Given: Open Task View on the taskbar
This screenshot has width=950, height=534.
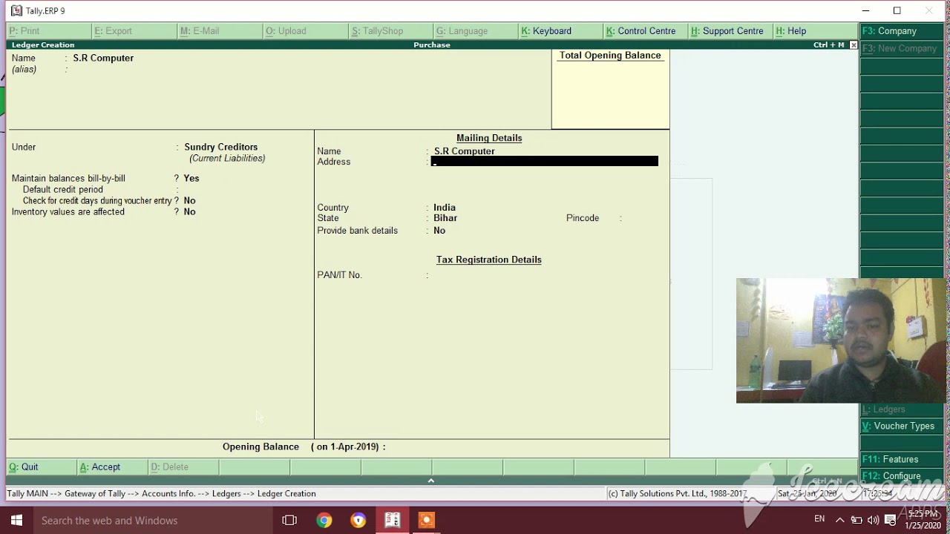Looking at the screenshot, I should point(289,520).
